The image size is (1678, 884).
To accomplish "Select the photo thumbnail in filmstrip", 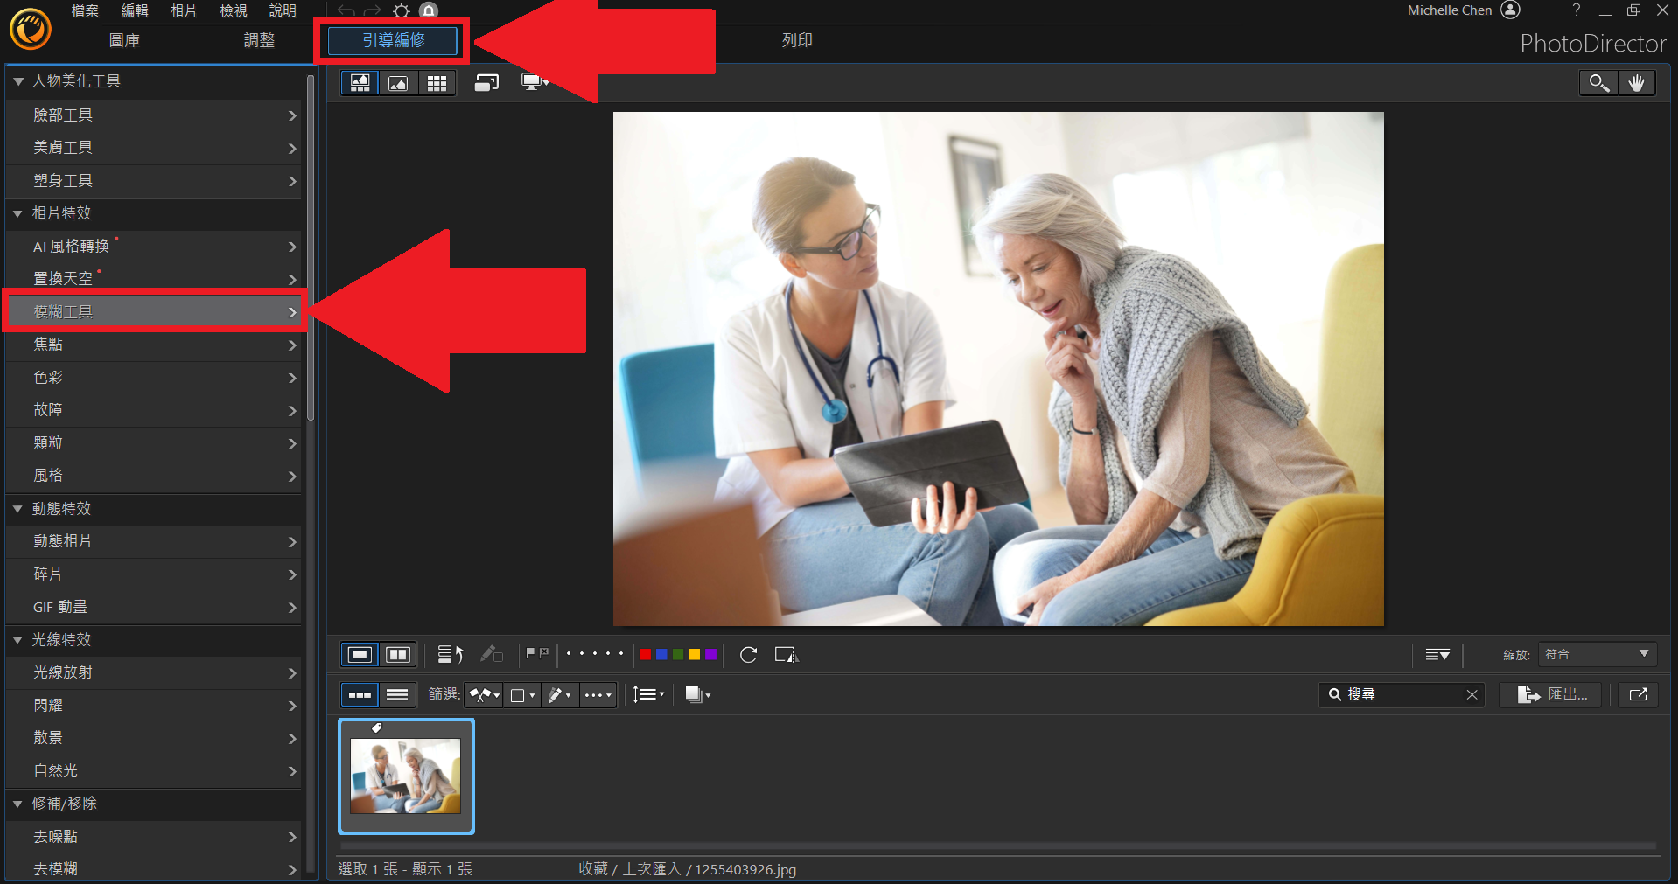I will [406, 776].
